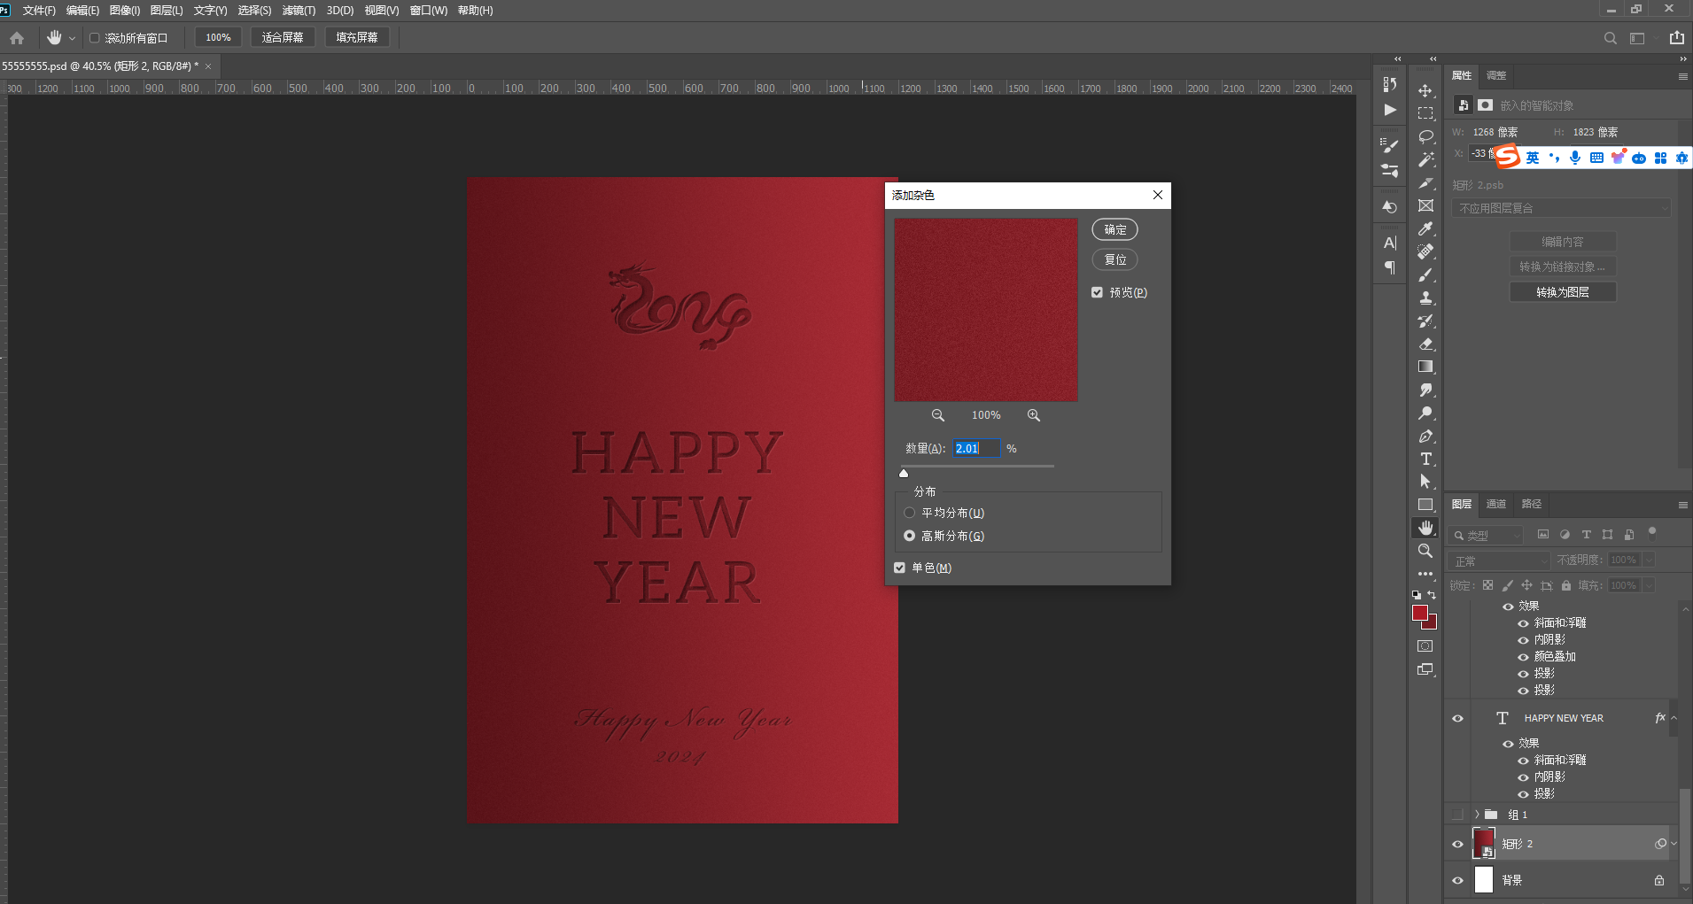This screenshot has width=1693, height=904.
Task: Click the Home icon in options bar
Action: point(17,38)
